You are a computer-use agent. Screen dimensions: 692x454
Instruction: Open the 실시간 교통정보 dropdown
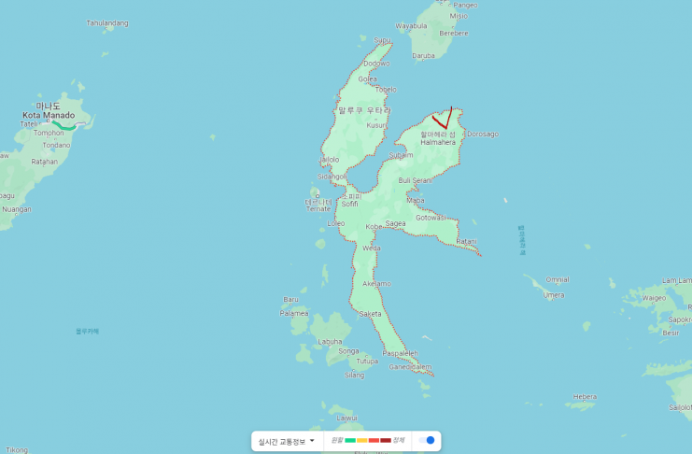click(286, 441)
